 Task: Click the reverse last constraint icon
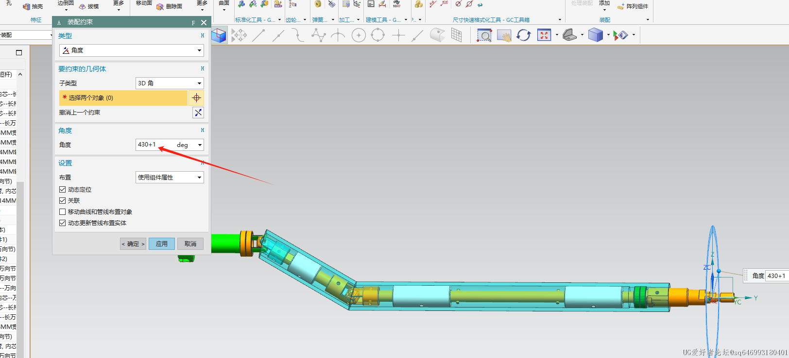click(198, 113)
